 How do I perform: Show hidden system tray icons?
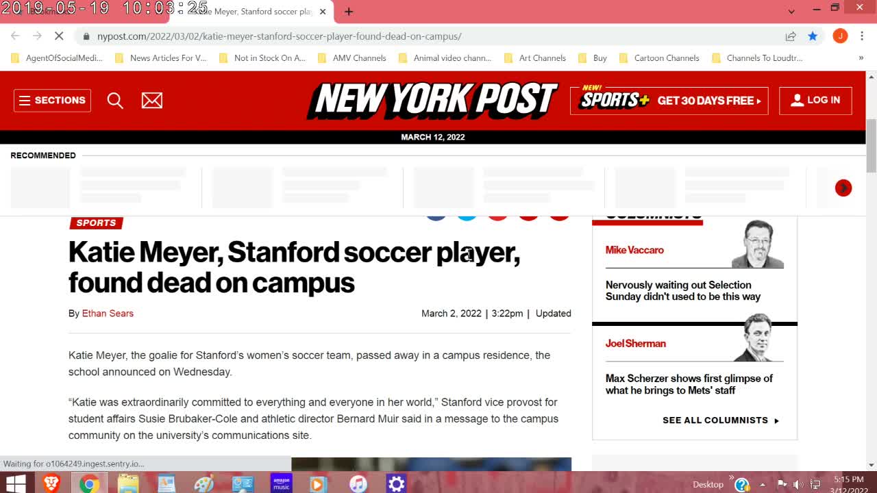pos(762,485)
